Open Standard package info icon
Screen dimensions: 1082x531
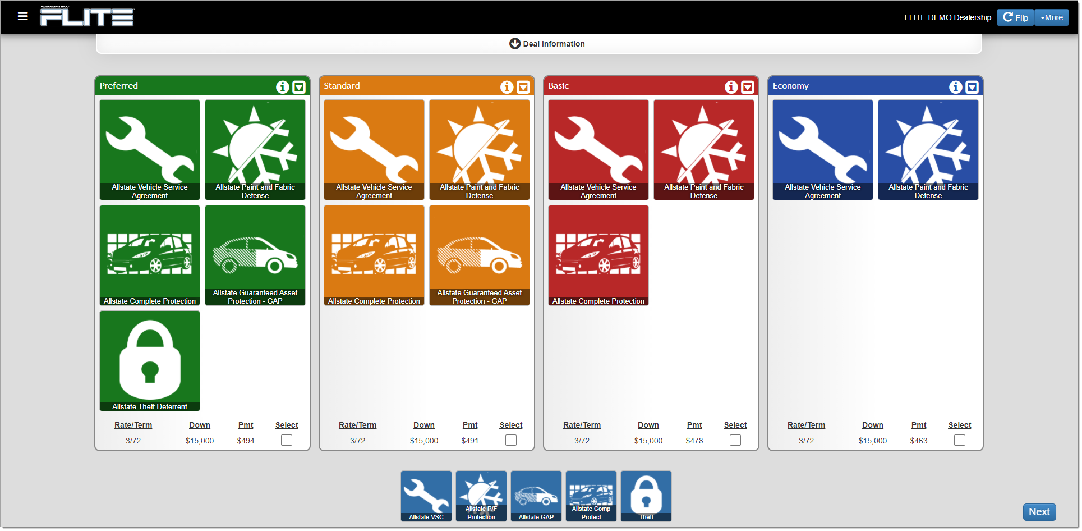click(x=507, y=87)
